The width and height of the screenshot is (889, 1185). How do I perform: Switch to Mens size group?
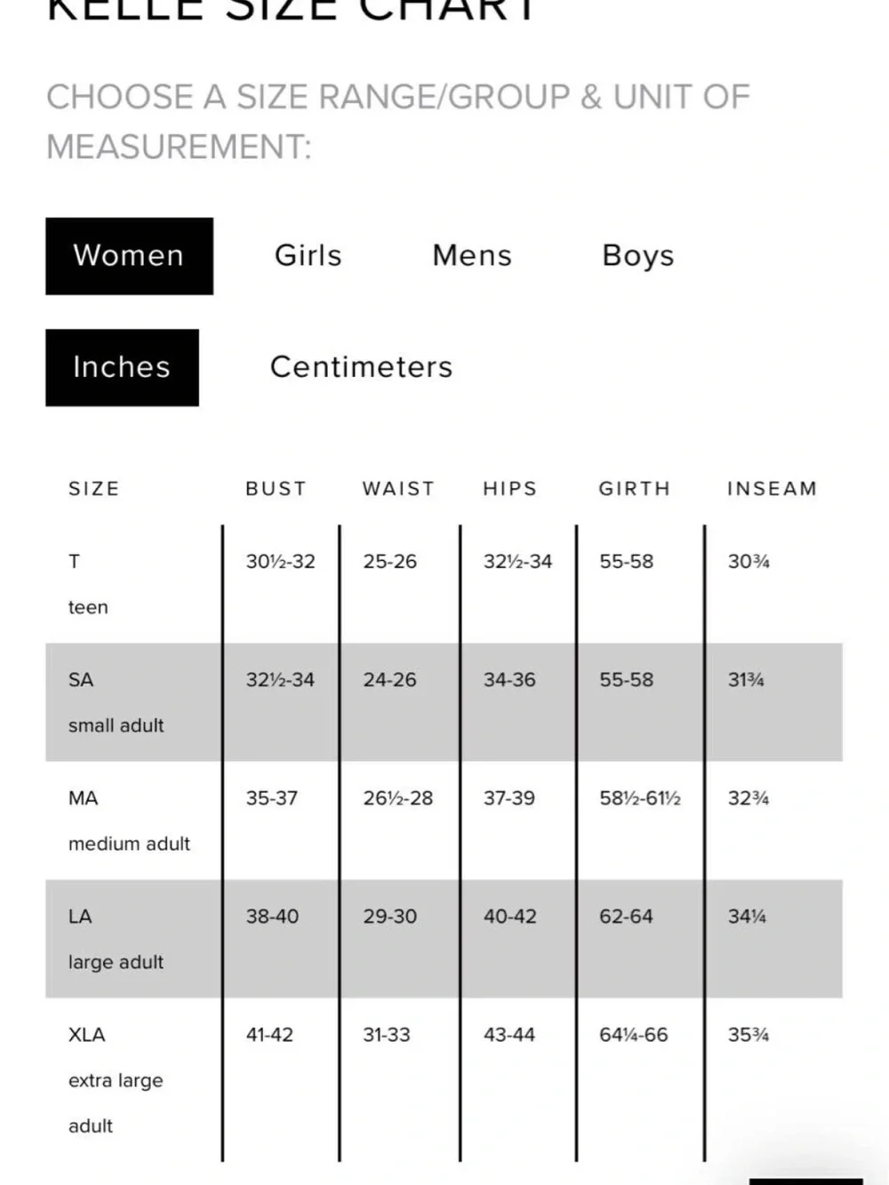pyautogui.click(x=472, y=256)
